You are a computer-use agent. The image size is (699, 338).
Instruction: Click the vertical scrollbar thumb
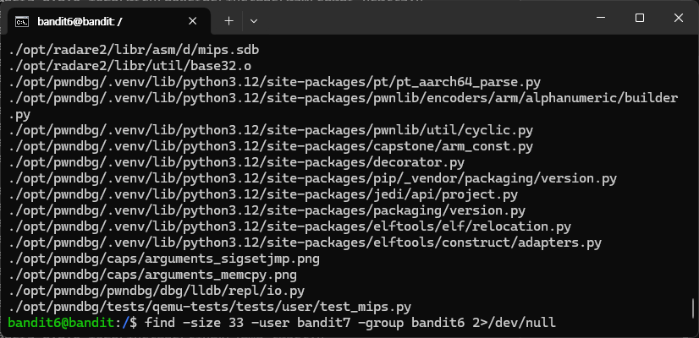[x=693, y=307]
